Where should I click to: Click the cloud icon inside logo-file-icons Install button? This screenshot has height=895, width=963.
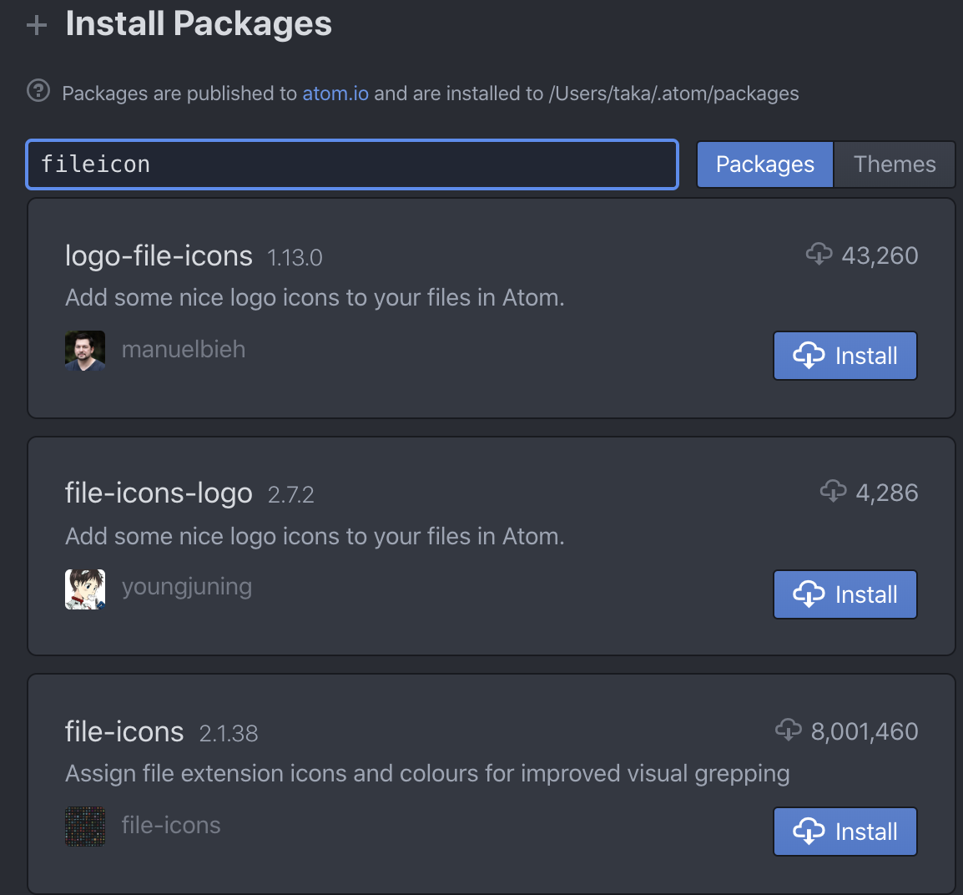809,356
